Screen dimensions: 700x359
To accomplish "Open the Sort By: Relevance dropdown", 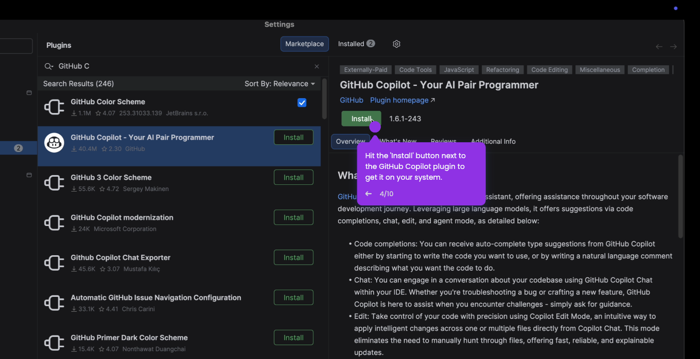I will 279,84.
